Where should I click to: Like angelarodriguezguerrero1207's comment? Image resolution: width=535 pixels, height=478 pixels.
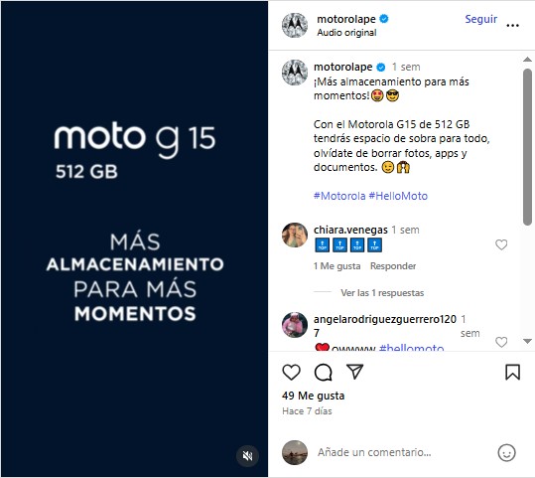tap(501, 342)
